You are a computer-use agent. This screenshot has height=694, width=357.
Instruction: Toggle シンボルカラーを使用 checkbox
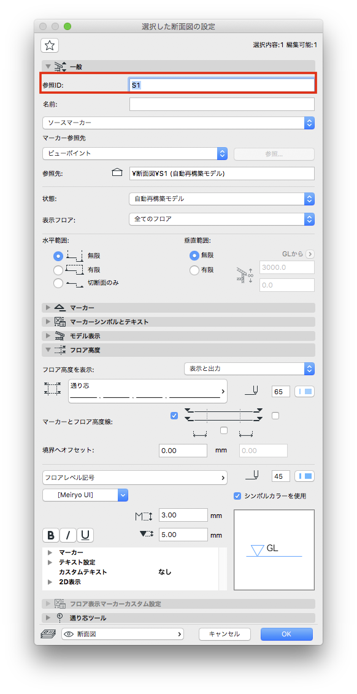[237, 496]
